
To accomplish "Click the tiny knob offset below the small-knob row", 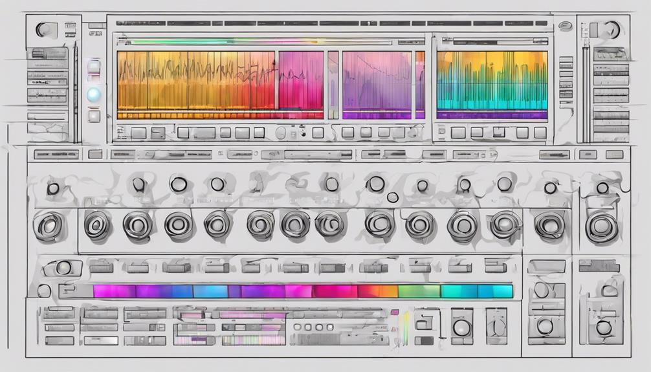I will (x=392, y=197).
